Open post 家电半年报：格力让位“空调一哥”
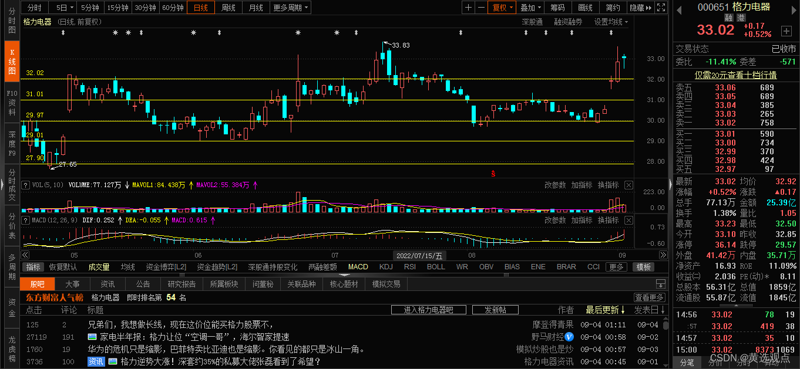This screenshot has width=800, height=369. (194, 337)
